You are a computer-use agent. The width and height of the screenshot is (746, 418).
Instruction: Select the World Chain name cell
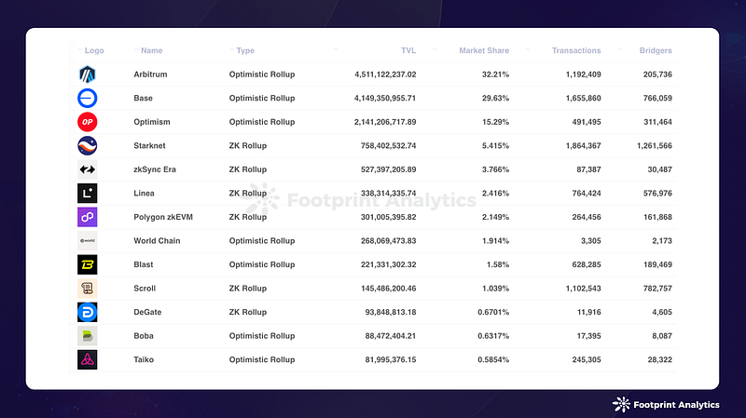157,241
